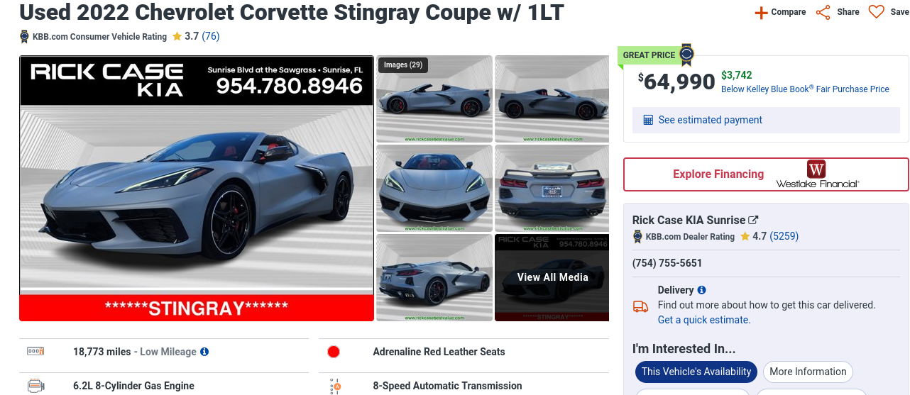The height and width of the screenshot is (395, 910).
Task: Click the delivery truck icon
Action: tap(640, 306)
